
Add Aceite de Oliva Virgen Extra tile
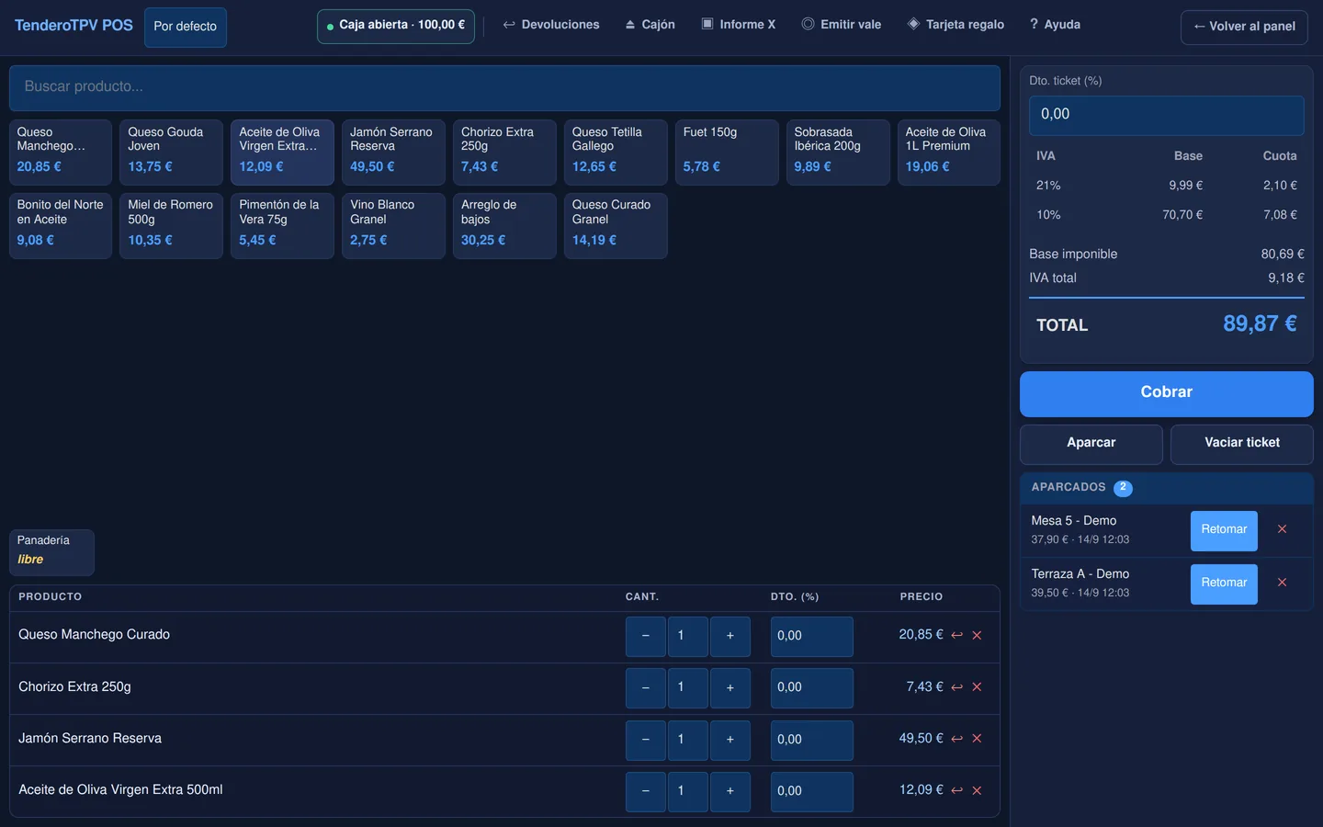pos(282,153)
